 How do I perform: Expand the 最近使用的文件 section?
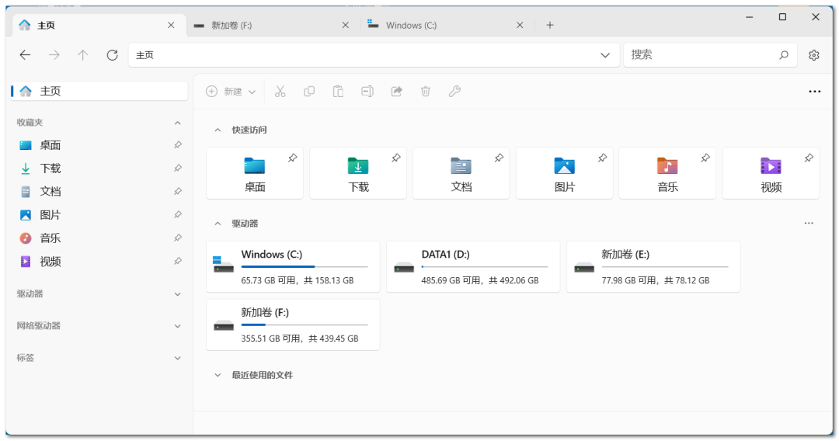pos(218,375)
